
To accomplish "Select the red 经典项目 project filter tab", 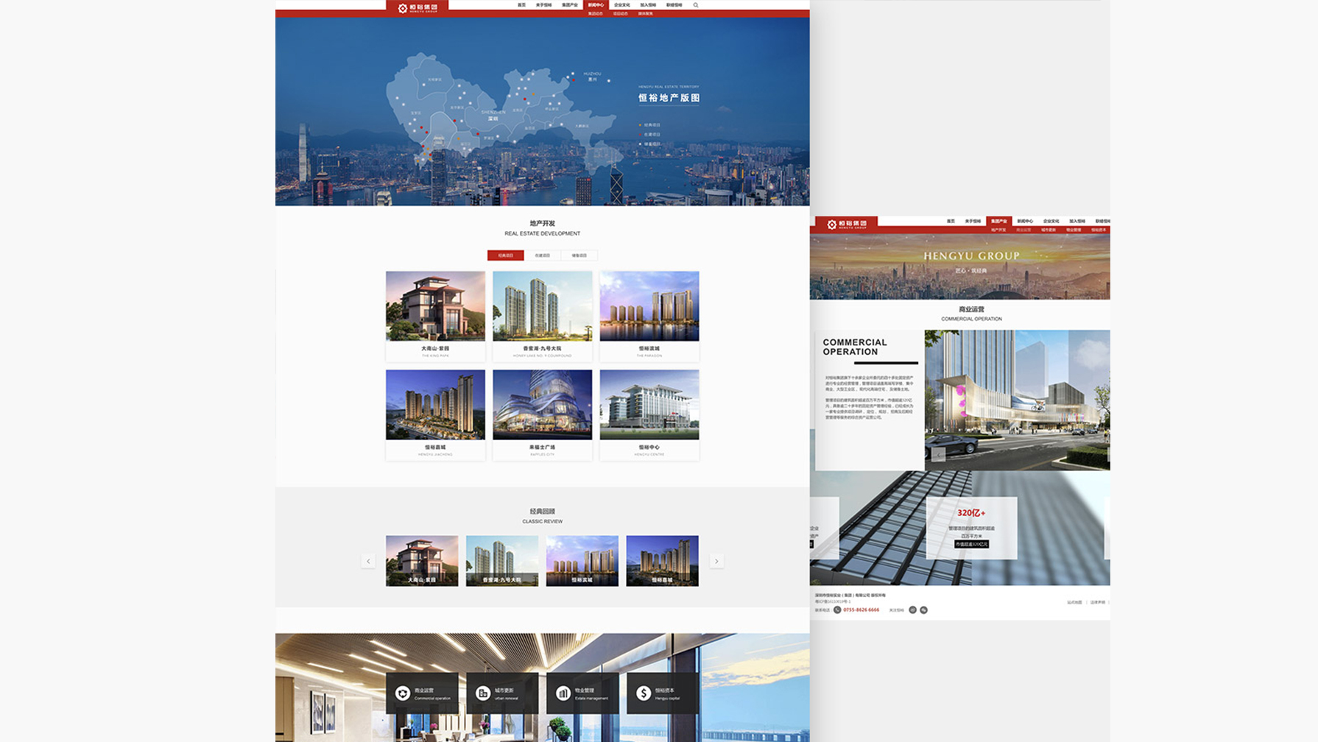I will (505, 255).
